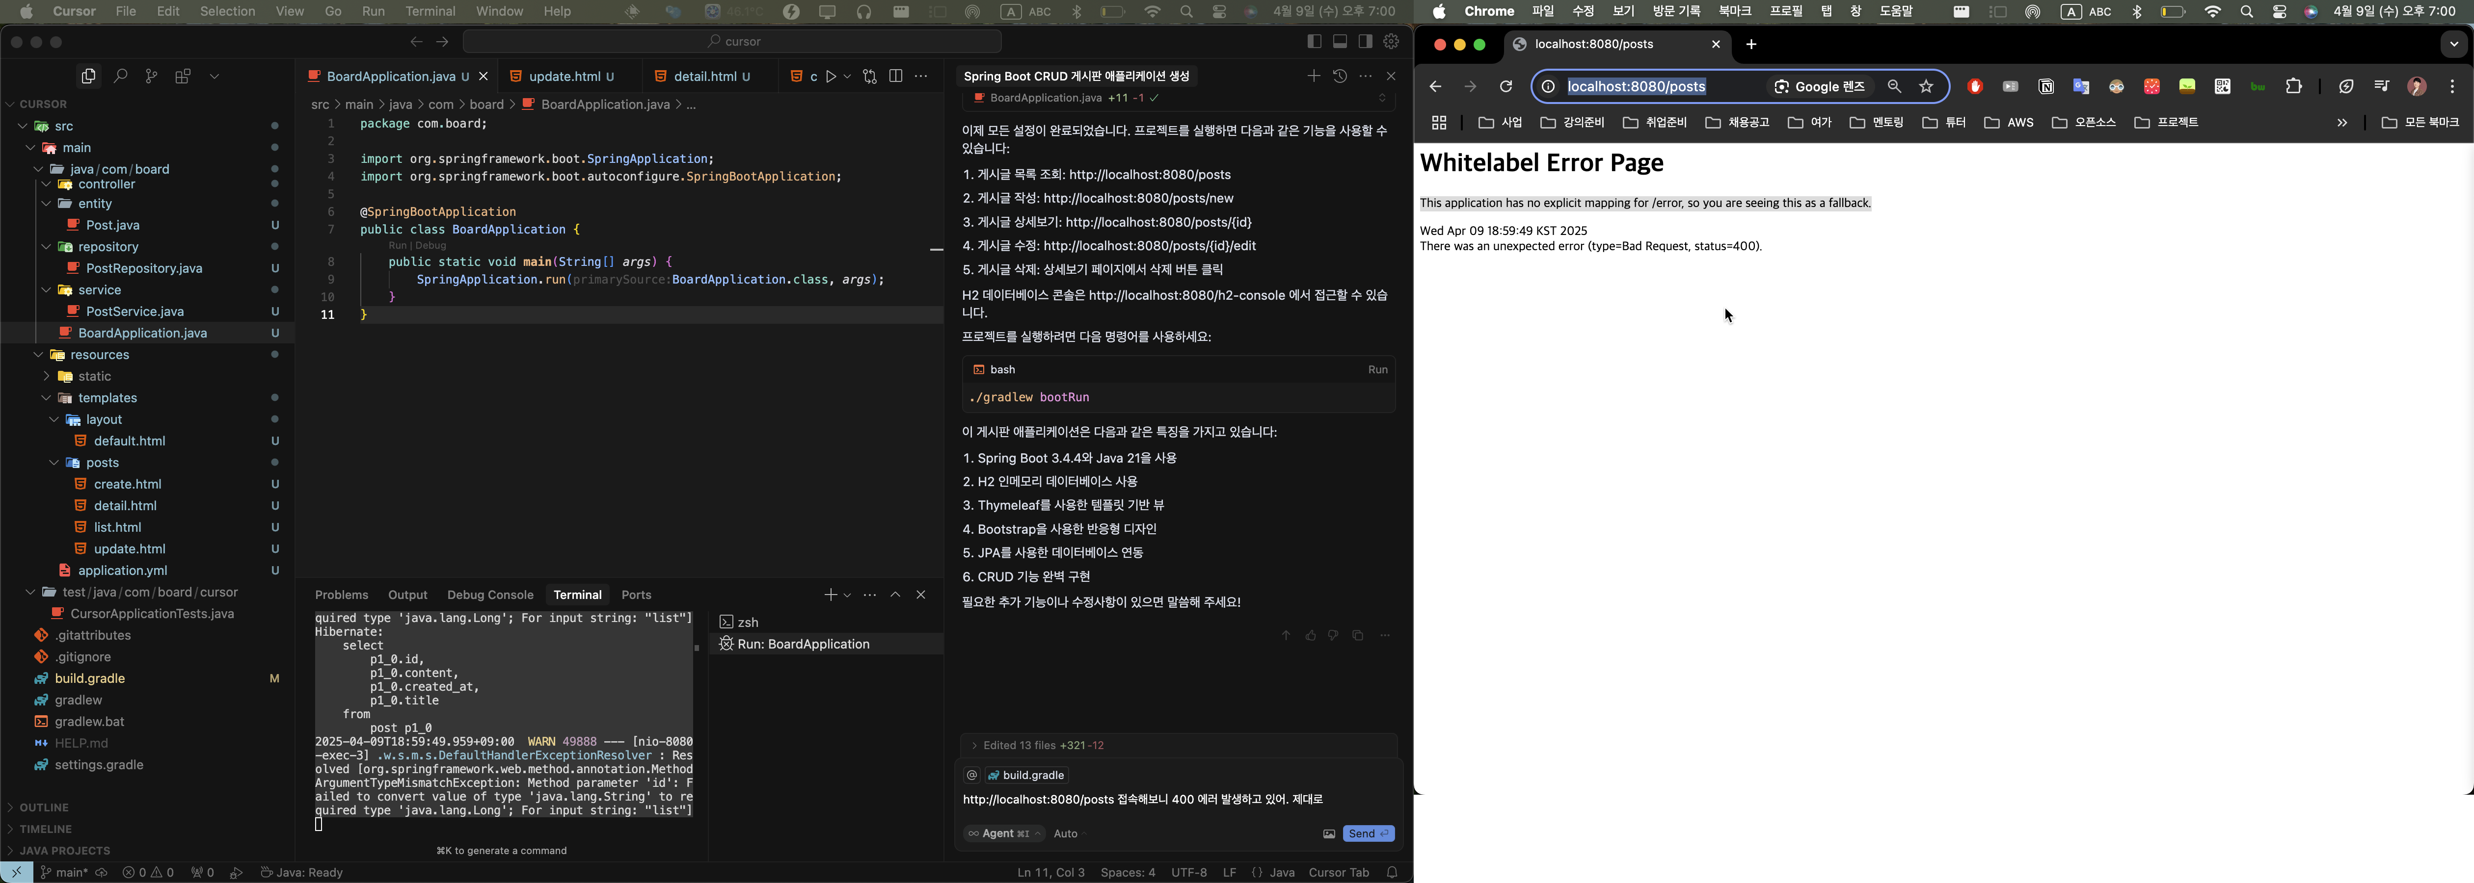Open the Agent mode dropdown
Image resolution: width=2474 pixels, height=883 pixels.
[1005, 834]
